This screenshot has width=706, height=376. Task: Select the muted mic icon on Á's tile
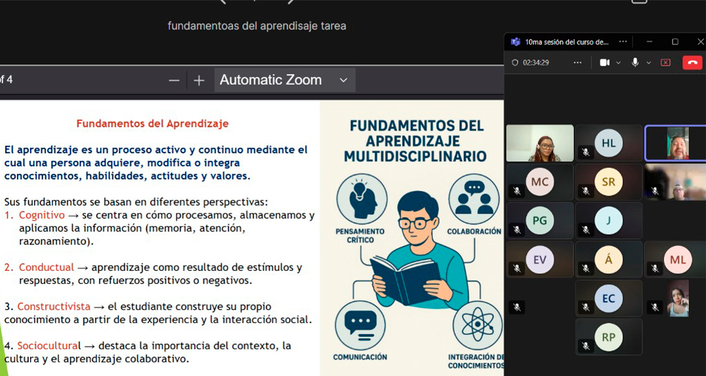tap(586, 268)
